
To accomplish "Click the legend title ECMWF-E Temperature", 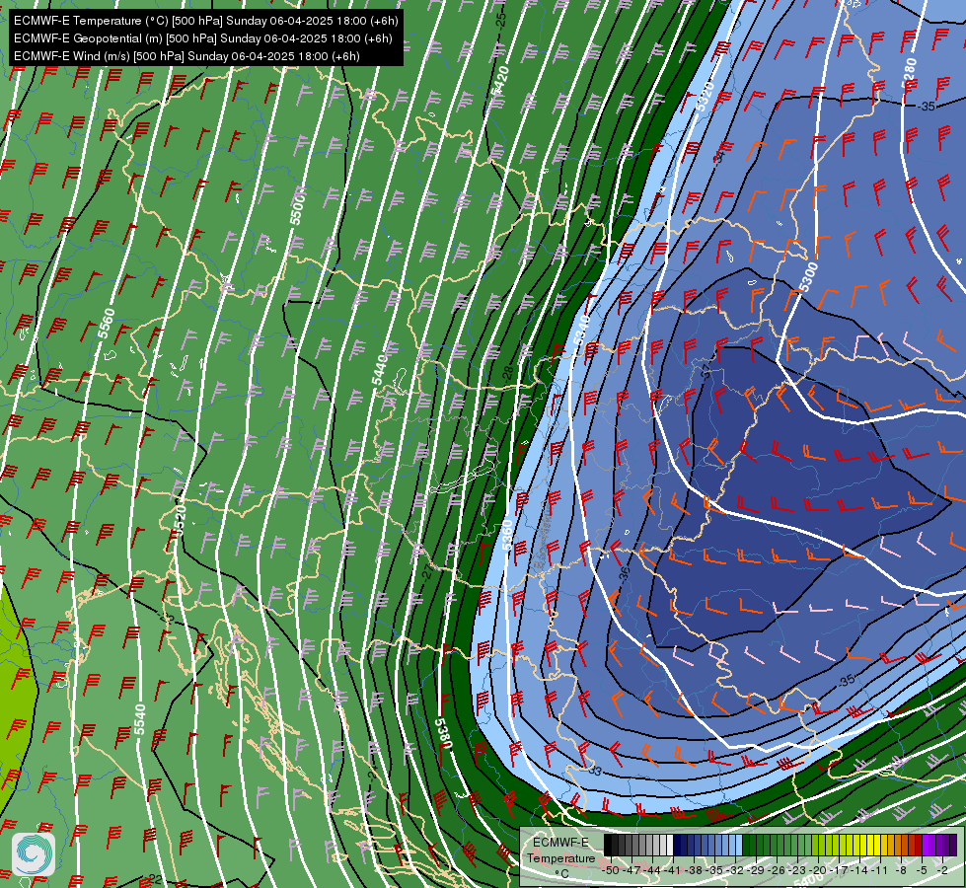I will point(560,851).
